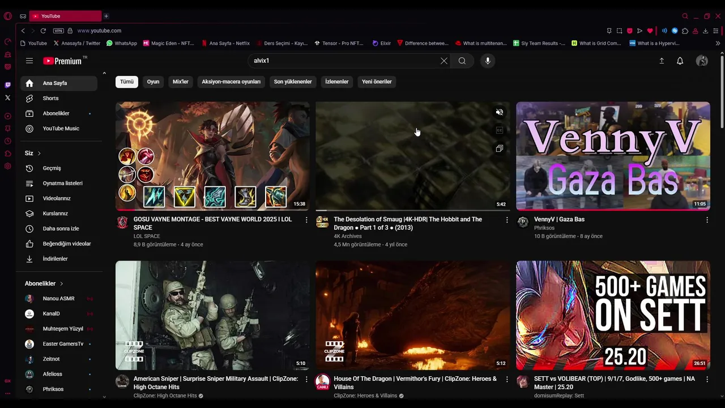Select the Son yüklenenler chip
This screenshot has height=408, width=725.
(x=293, y=82)
